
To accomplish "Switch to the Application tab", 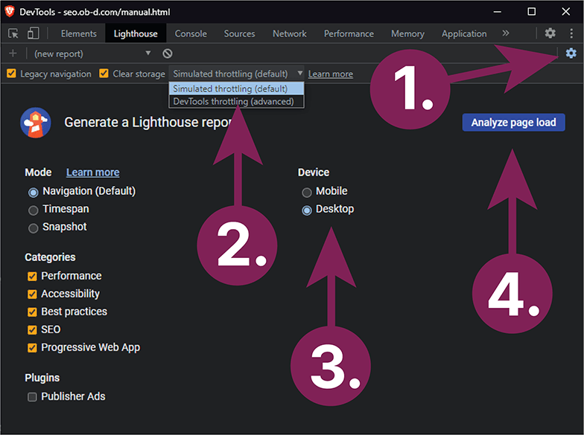I will click(x=464, y=33).
